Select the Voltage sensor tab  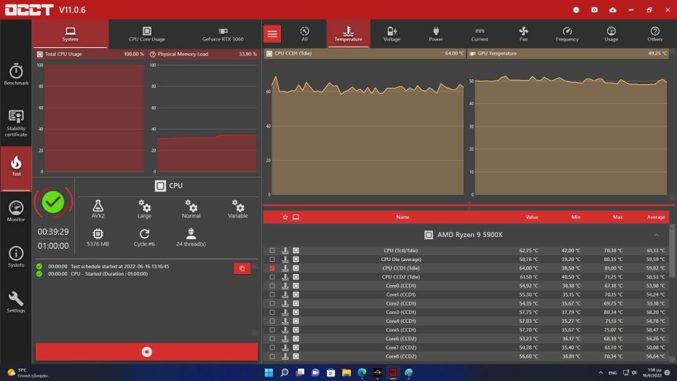tap(392, 33)
